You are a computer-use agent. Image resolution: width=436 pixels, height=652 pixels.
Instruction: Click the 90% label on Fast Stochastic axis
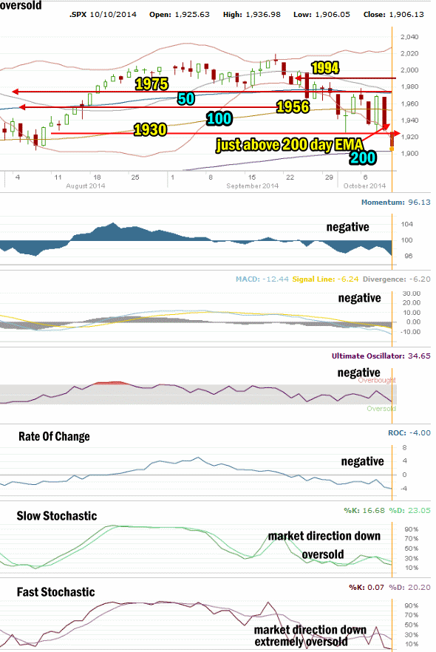[411, 606]
